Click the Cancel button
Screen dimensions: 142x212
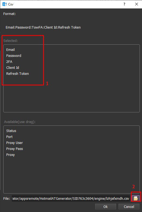(129, 207)
